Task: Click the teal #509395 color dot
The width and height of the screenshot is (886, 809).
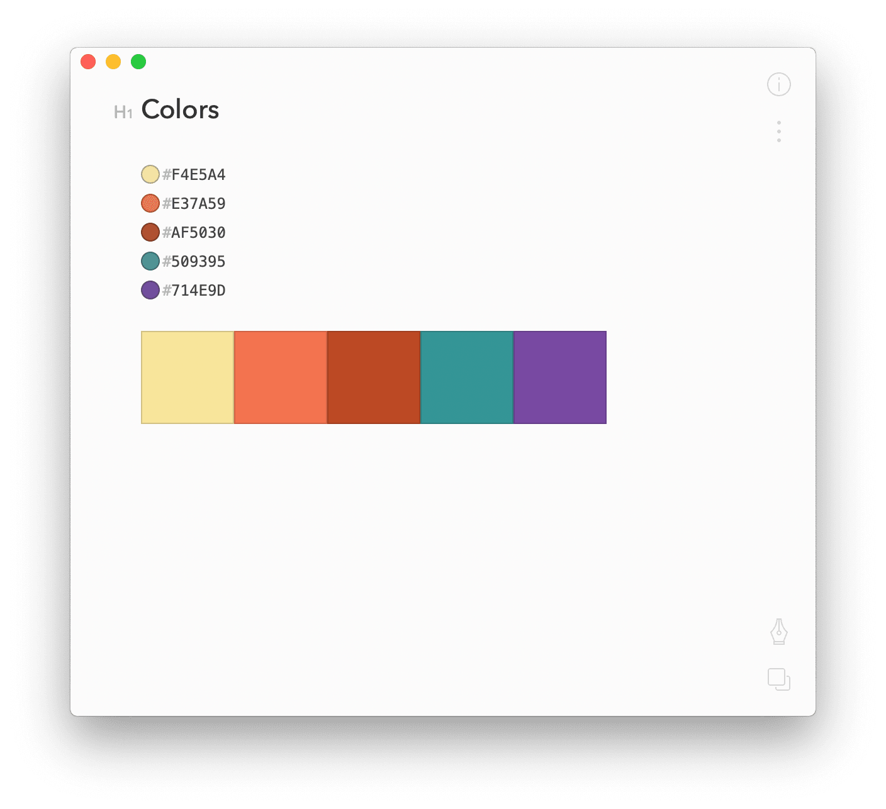Action: coord(150,261)
